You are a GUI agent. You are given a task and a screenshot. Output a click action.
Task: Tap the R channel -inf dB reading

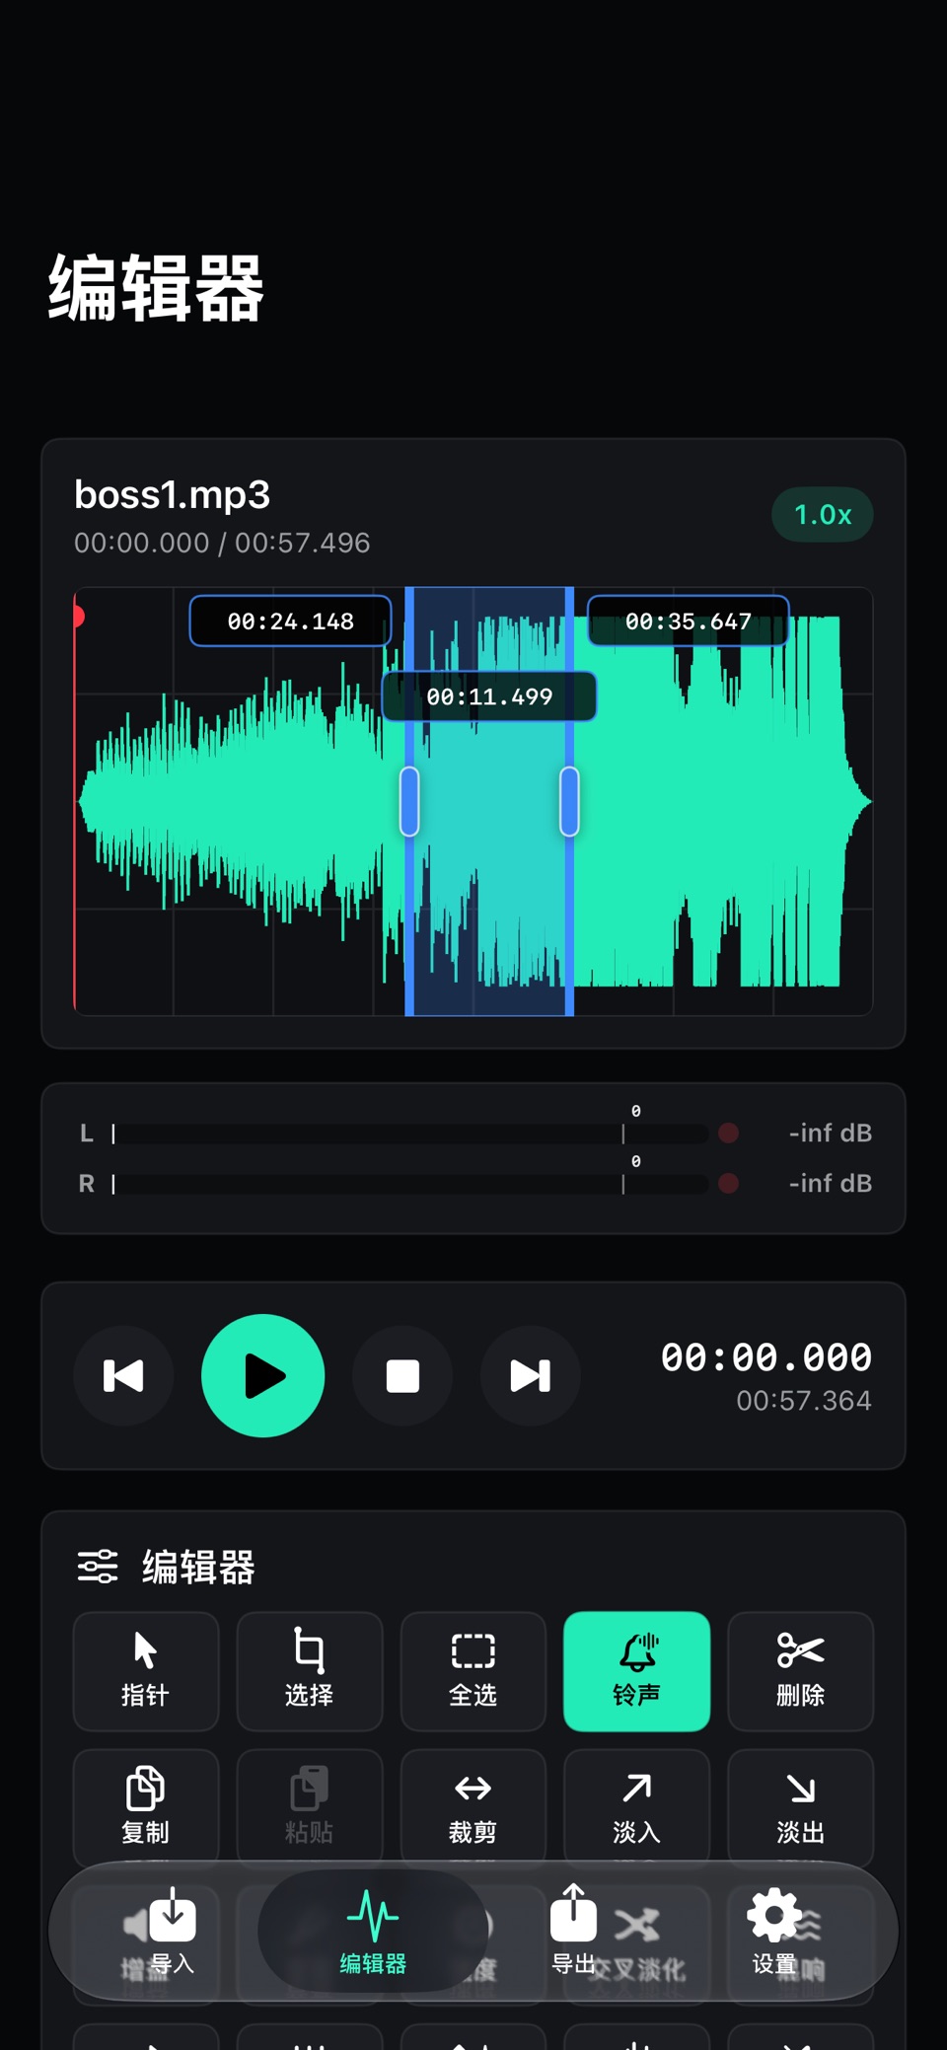[x=831, y=1183]
